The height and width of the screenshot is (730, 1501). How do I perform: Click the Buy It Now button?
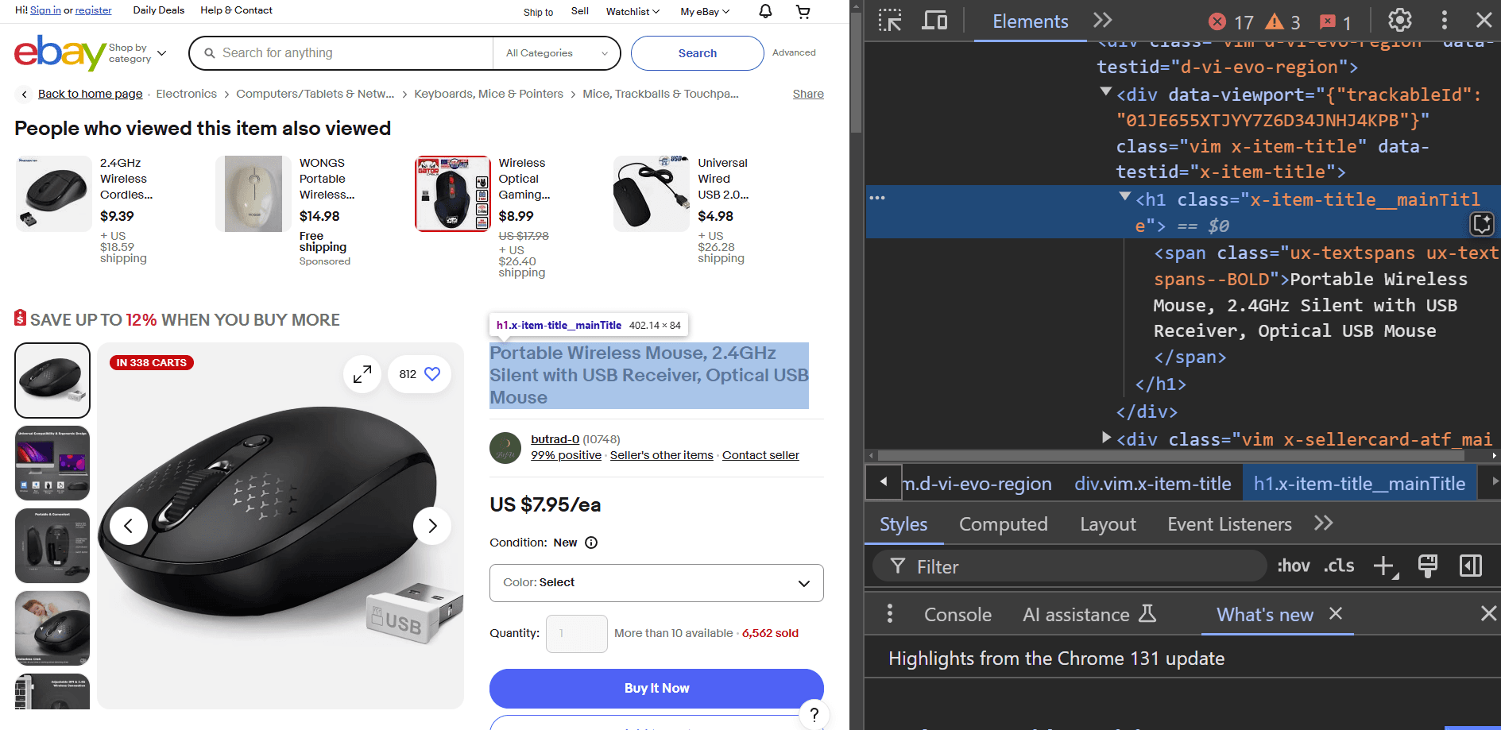tap(656, 689)
